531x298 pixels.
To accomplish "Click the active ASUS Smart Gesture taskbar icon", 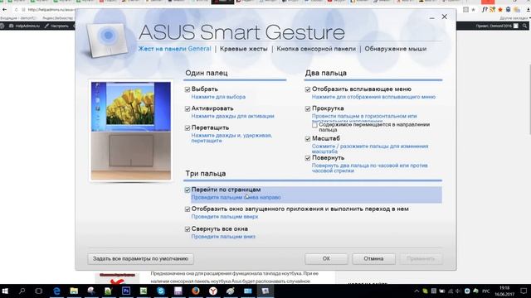I will (265, 291).
